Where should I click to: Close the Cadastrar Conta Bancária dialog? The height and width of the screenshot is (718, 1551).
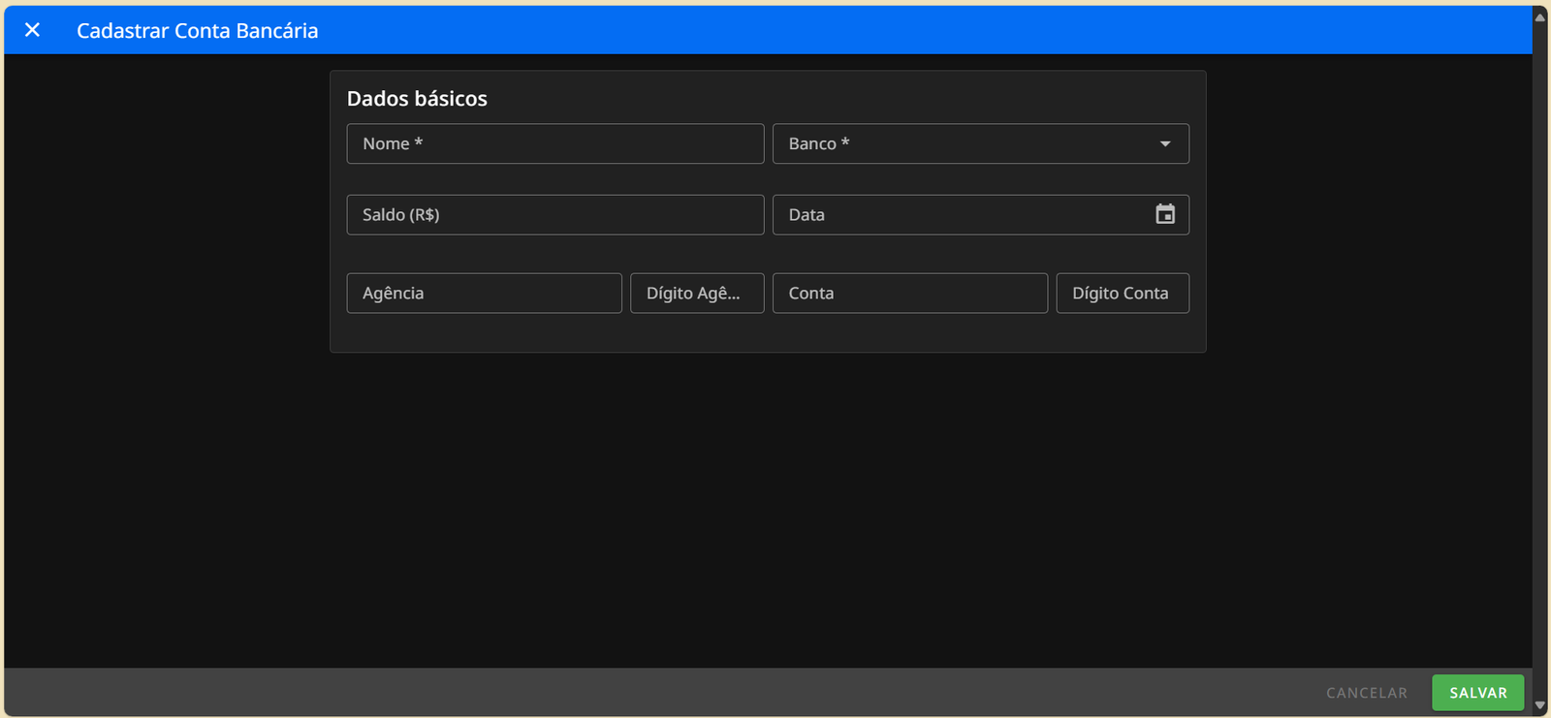tap(32, 30)
